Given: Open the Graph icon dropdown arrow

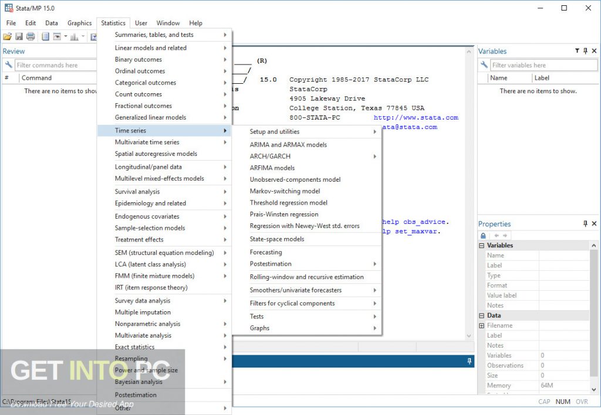Looking at the screenshot, I should [83, 37].
